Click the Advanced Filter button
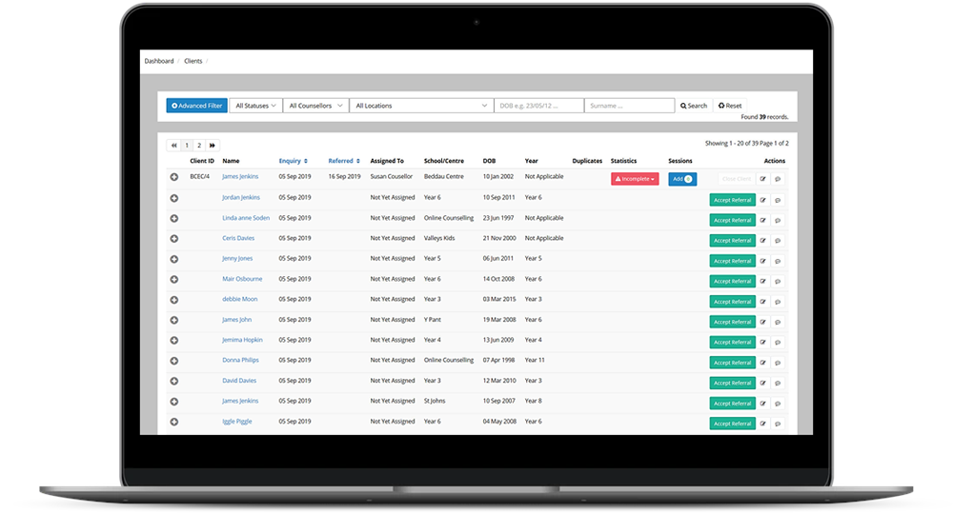The height and width of the screenshot is (513, 953). 196,106
